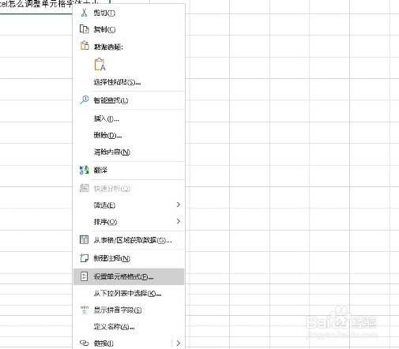Click the table icon for 从表格/区域获取数据

tap(84, 239)
